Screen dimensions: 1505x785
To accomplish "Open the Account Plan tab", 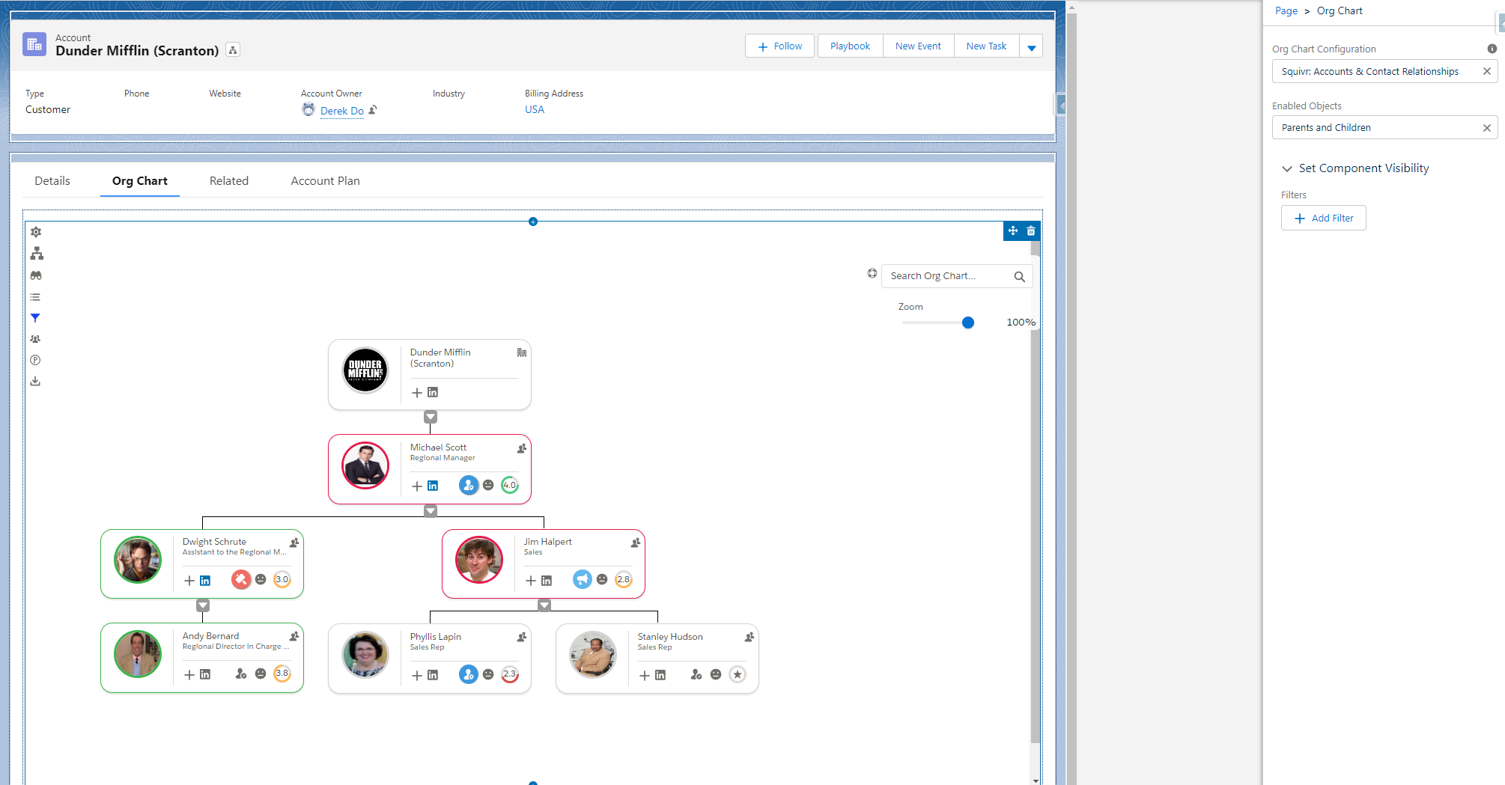I will click(x=325, y=181).
